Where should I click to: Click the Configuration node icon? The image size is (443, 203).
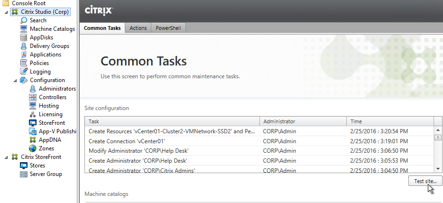tap(24, 80)
